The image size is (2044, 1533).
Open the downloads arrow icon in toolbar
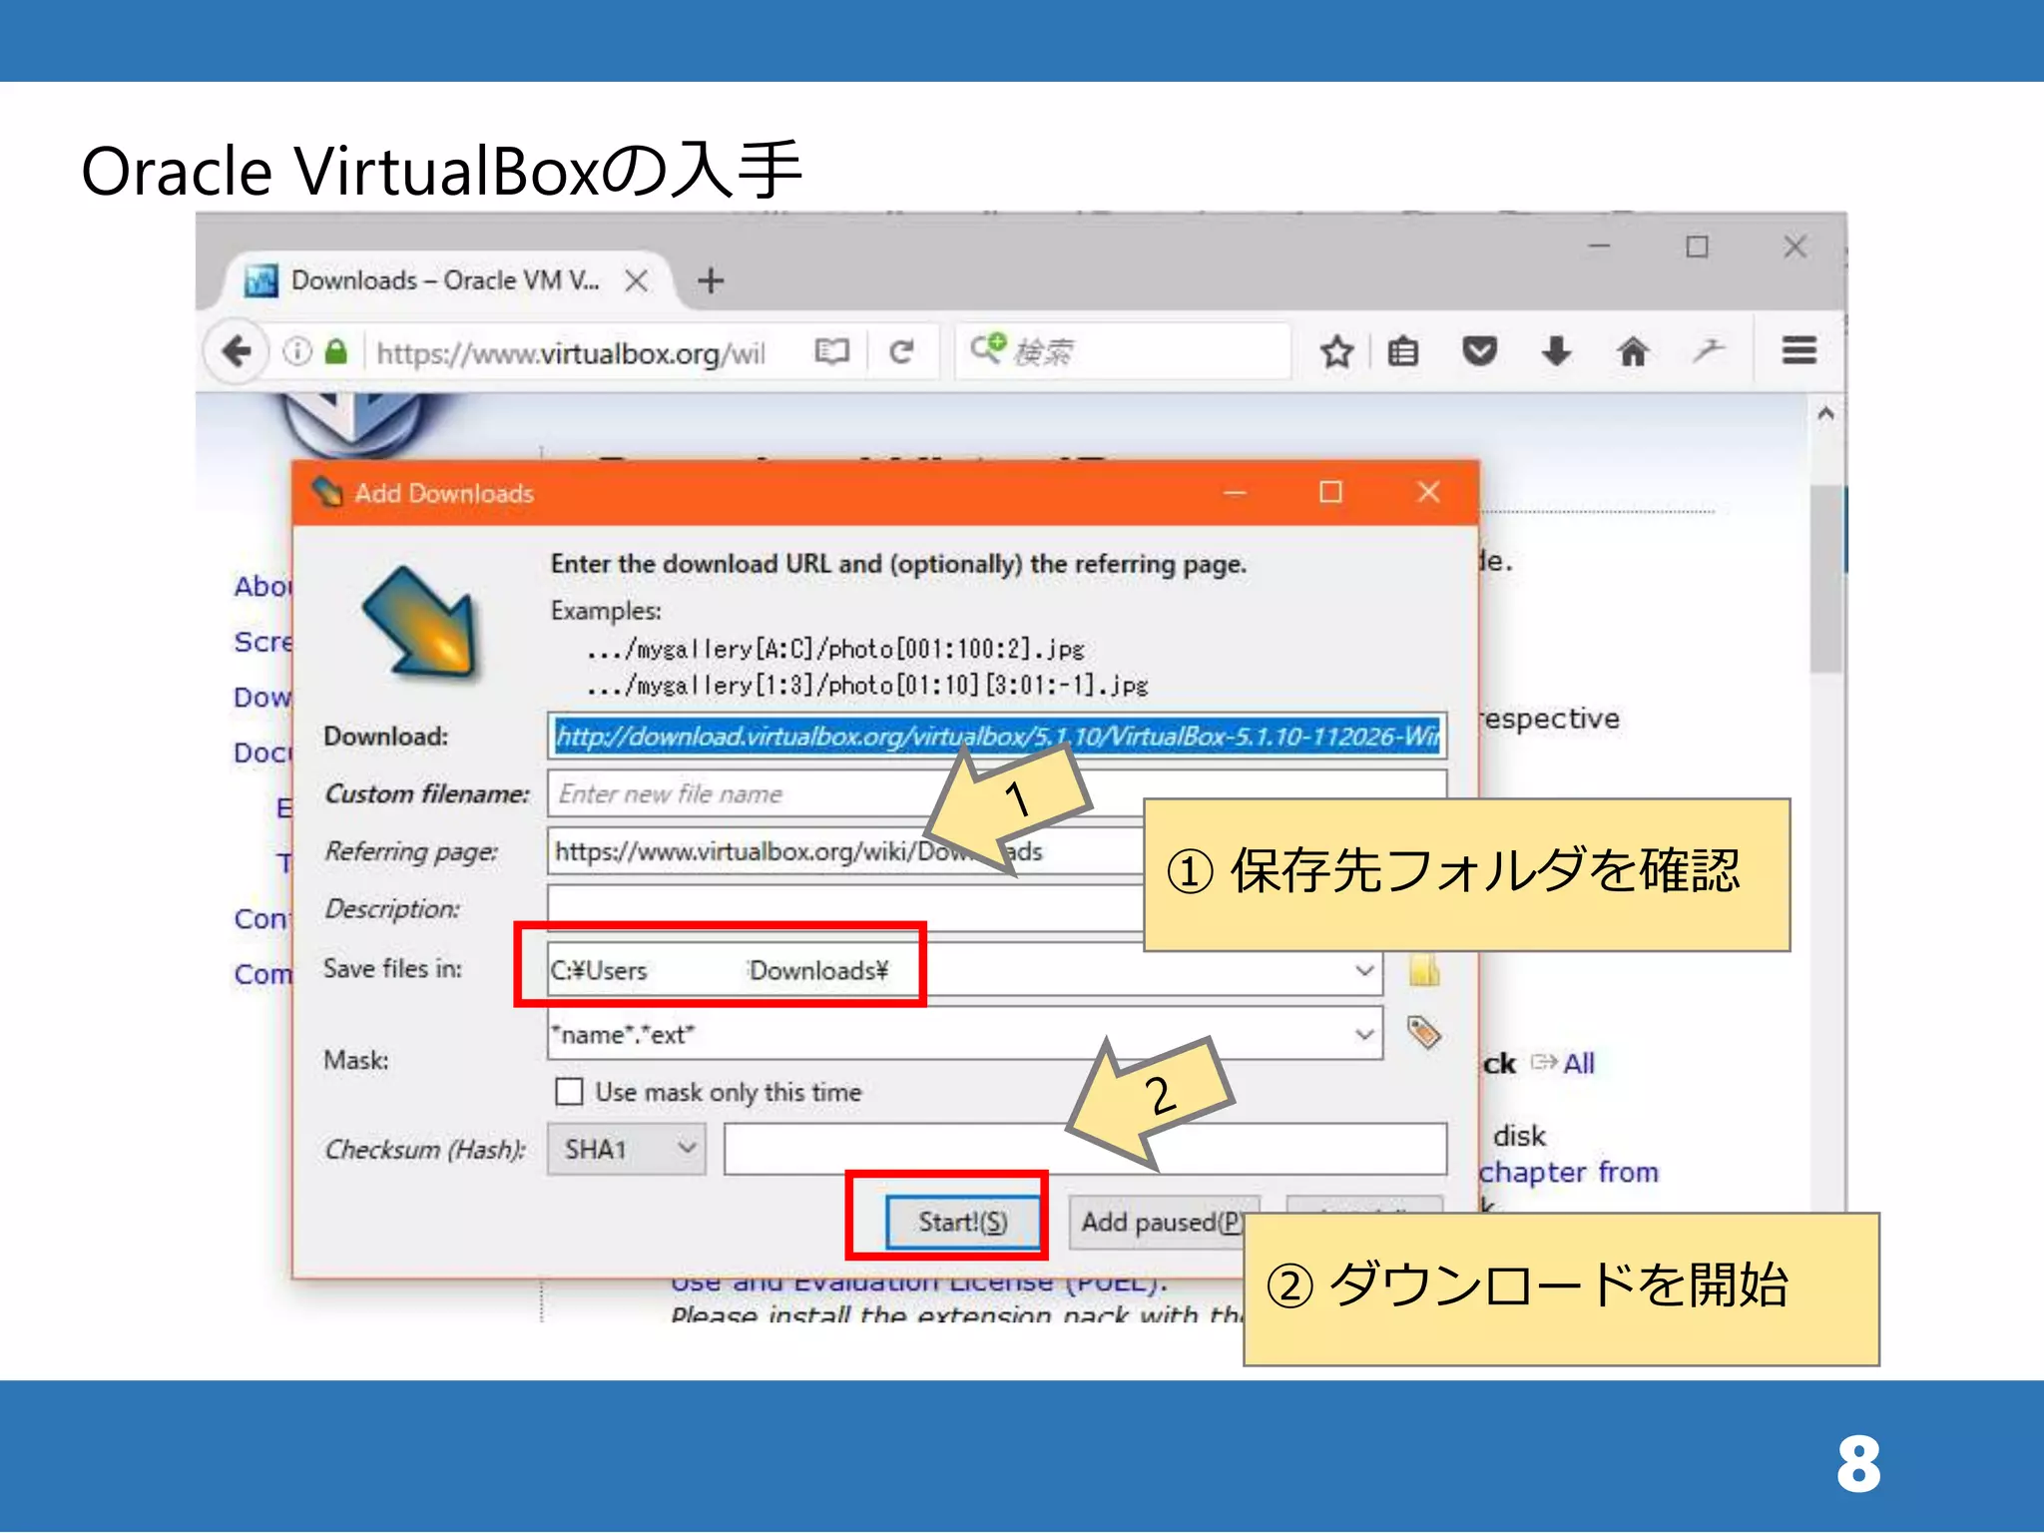1556,351
